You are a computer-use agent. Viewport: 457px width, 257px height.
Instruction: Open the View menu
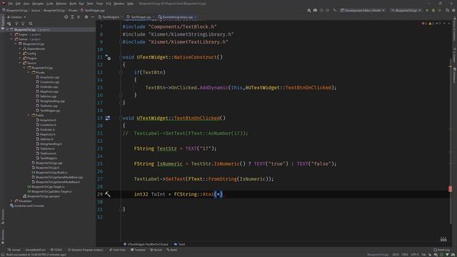pos(26,4)
